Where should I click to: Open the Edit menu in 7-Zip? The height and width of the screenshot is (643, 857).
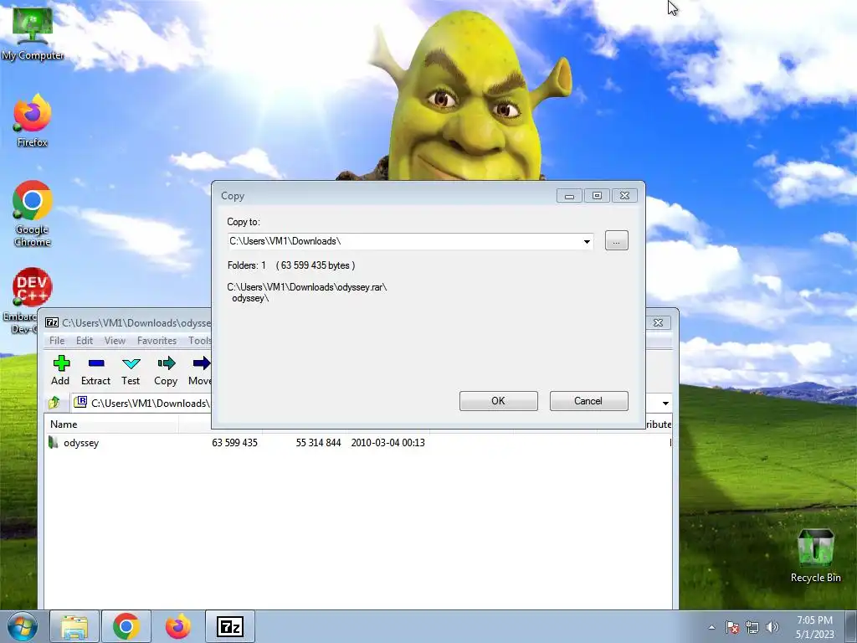click(x=85, y=340)
